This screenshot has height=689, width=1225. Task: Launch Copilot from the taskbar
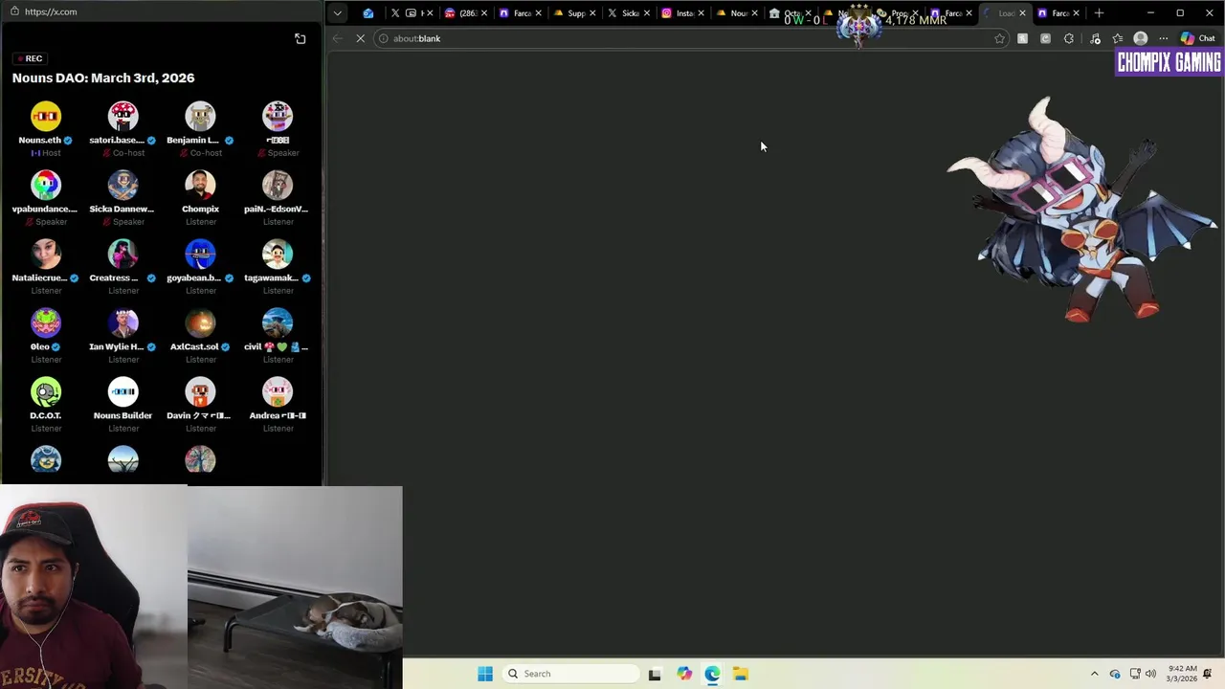[x=683, y=674]
